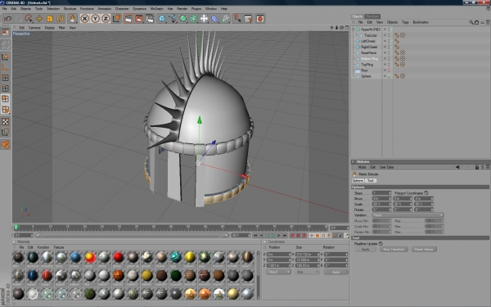Click Apply button in Coordinates panel

336,272
